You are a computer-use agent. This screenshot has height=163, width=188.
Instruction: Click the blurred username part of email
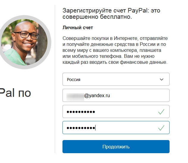75,97
